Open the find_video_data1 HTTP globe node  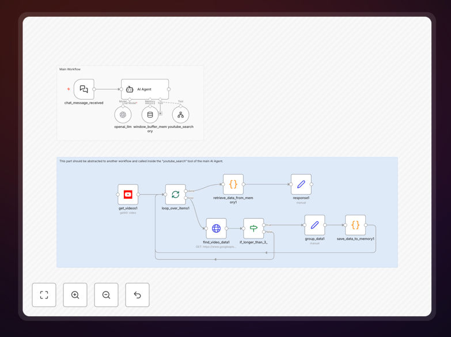[217, 229]
